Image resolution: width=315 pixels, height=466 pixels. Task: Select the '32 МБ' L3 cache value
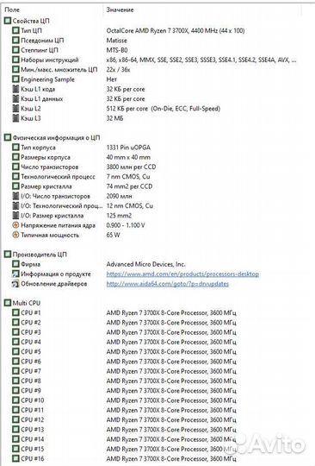pos(115,118)
